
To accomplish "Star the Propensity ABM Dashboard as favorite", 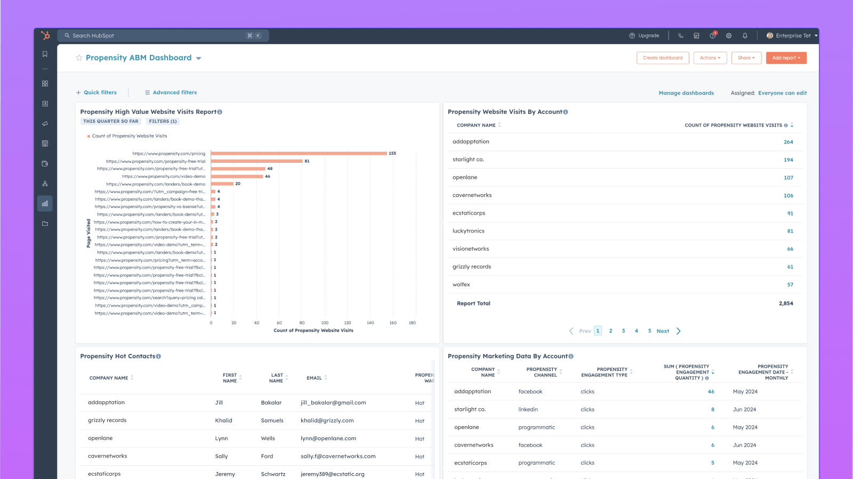I will point(78,57).
